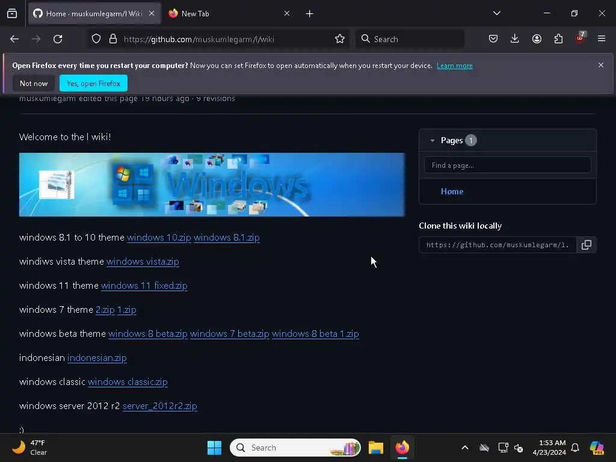Collapse the Pages list triangle
Viewport: 616px width, 462px height.
pos(432,141)
